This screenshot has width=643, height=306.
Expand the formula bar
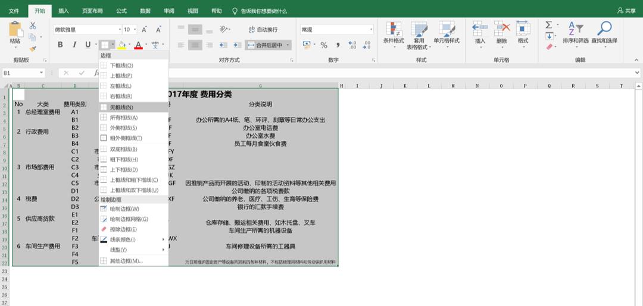pyautogui.click(x=637, y=73)
